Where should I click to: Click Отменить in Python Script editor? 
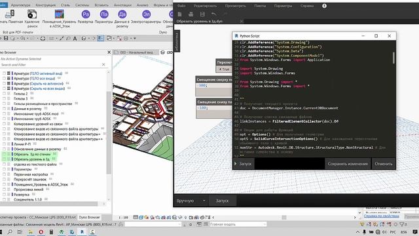[x=384, y=163]
